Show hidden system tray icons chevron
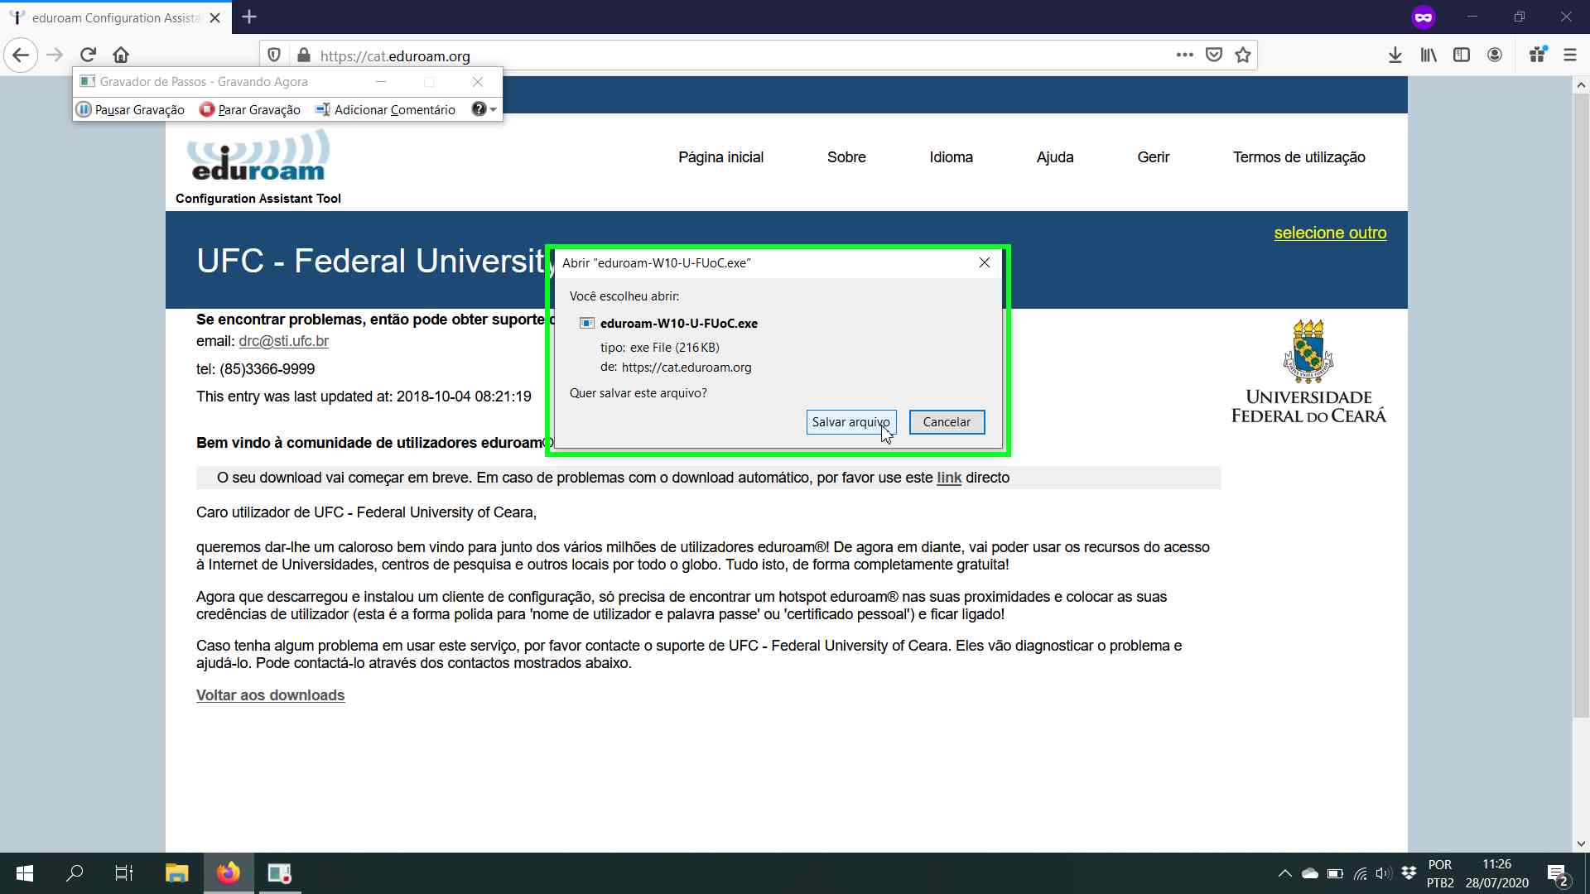 click(x=1284, y=873)
